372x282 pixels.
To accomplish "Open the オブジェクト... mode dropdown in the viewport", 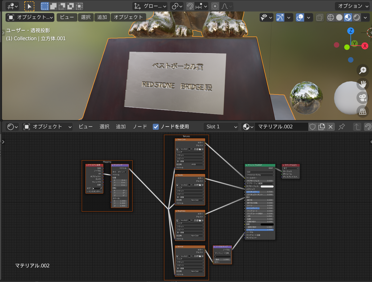I will tap(30, 17).
